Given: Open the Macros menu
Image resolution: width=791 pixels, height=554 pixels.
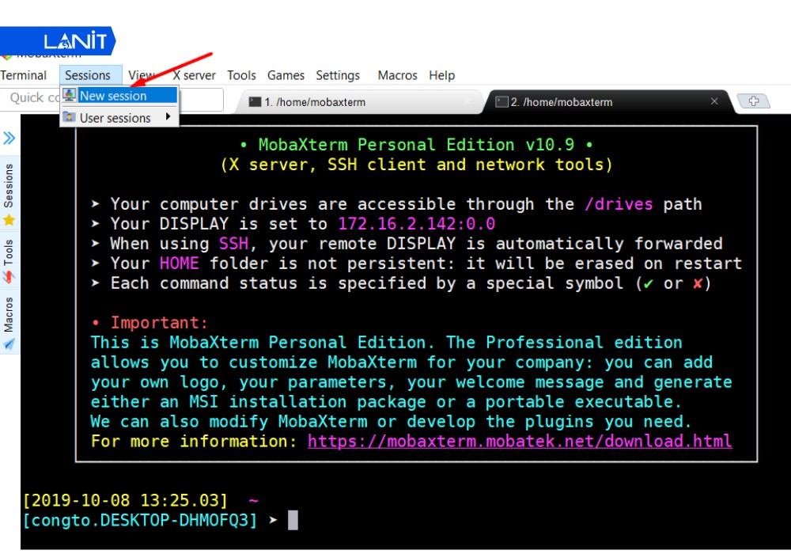Looking at the screenshot, I should [398, 75].
